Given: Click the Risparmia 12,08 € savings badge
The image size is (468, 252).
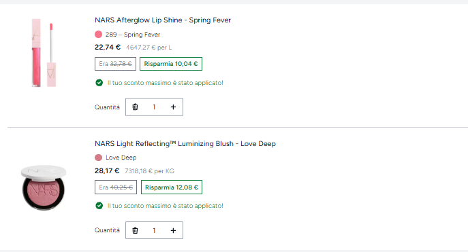Looking at the screenshot, I should (x=172, y=187).
